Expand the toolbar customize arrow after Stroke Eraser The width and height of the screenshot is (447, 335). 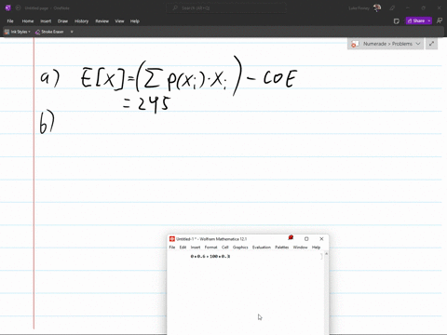[x=72, y=32]
